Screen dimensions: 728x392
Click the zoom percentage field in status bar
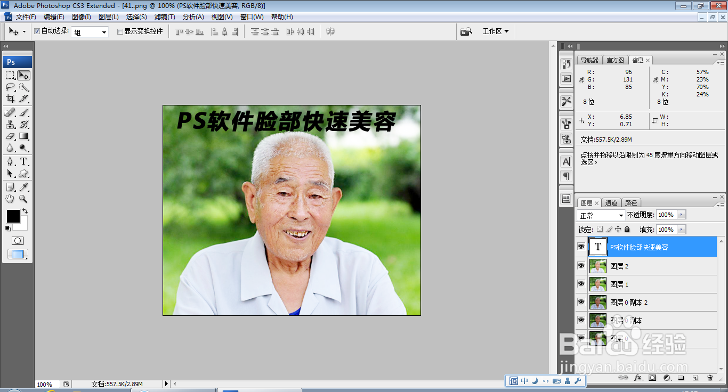45,383
